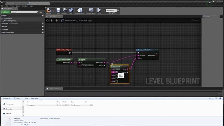Add a variable with Variables plus icon
The height and width of the screenshot is (126, 224).
coord(43,29)
